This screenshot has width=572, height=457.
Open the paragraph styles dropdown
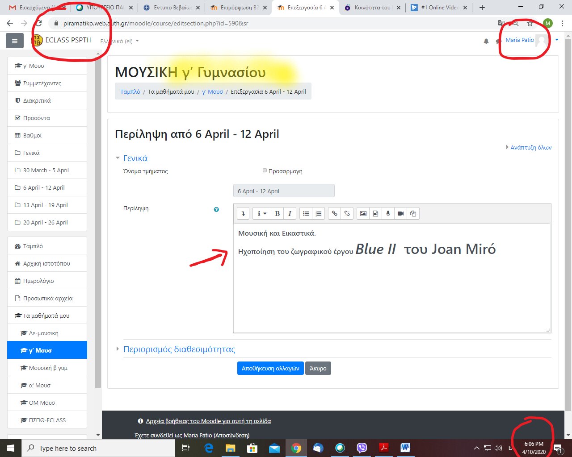click(261, 213)
